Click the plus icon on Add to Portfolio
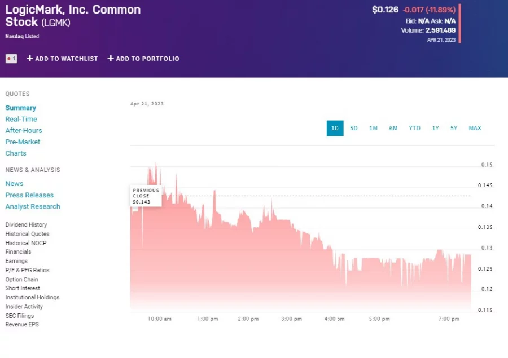This screenshot has width=508, height=358. (111, 59)
